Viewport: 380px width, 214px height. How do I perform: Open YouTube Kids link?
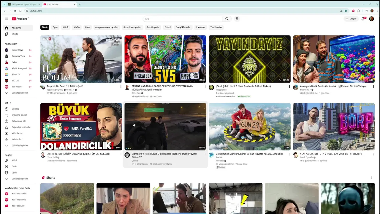click(18, 206)
